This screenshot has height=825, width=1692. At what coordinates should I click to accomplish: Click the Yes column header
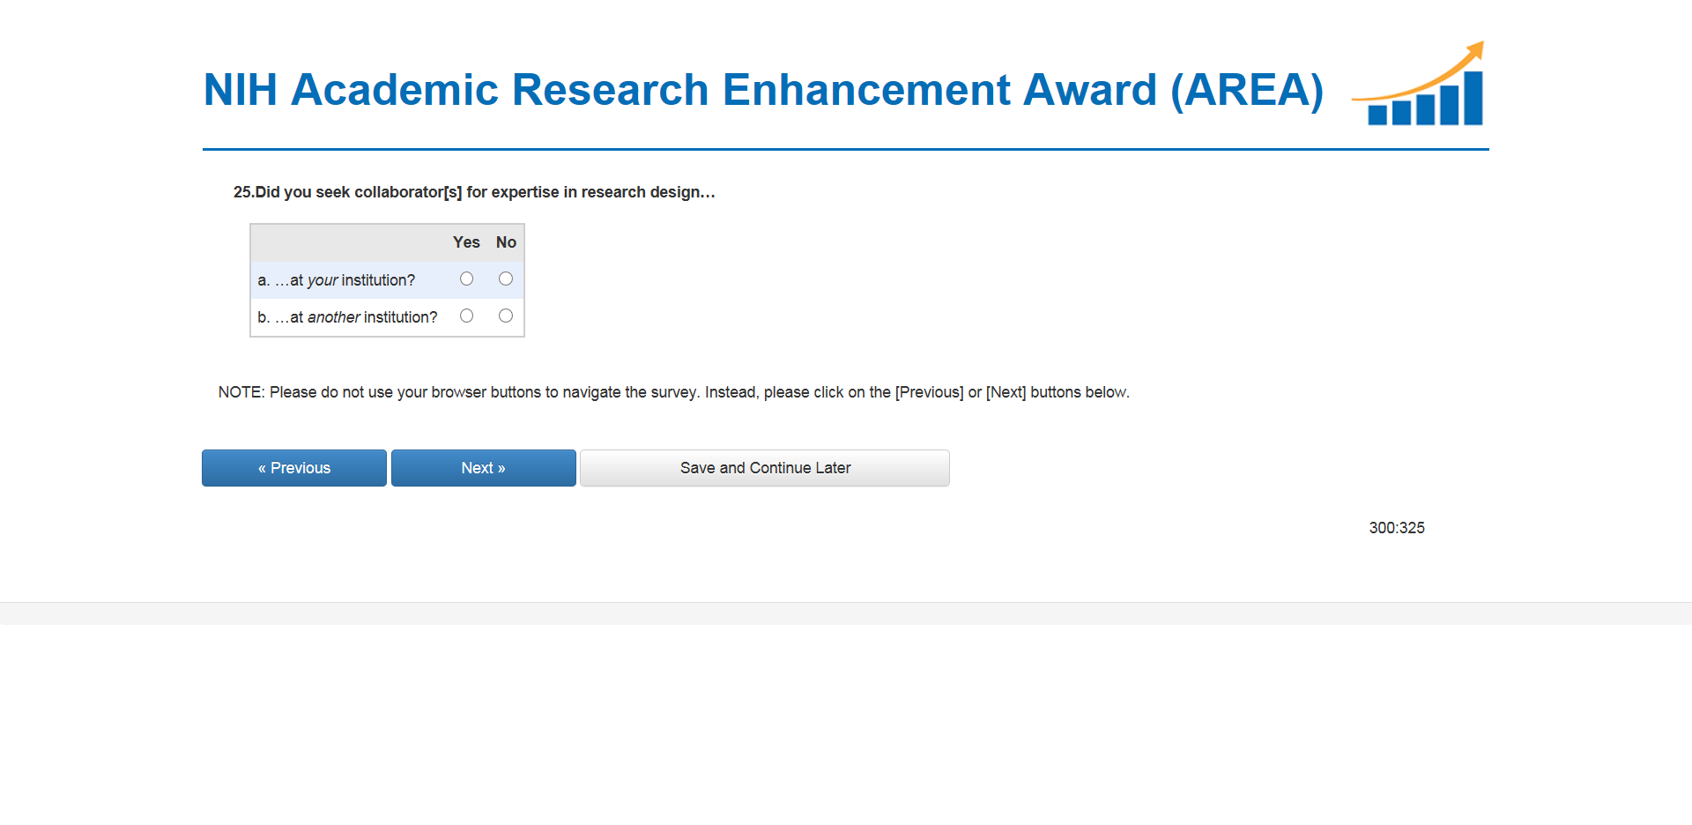[x=466, y=242]
